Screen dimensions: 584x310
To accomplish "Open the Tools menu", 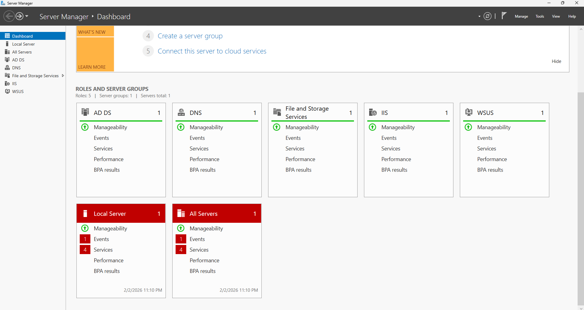I will [540, 16].
